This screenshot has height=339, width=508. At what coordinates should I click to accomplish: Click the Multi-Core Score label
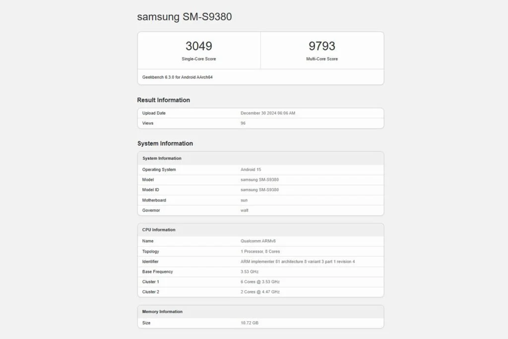click(x=322, y=59)
